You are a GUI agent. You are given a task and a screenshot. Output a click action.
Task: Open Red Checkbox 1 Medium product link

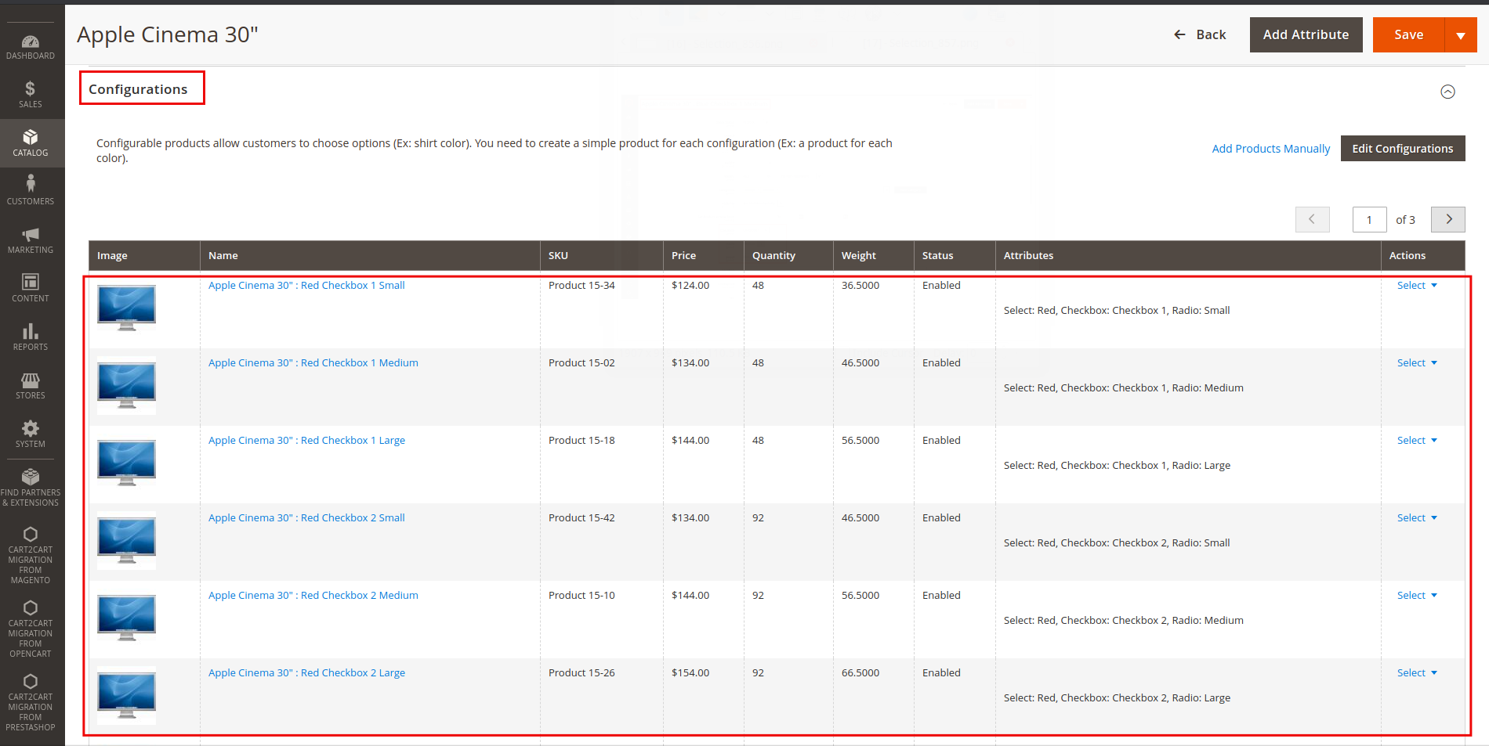click(x=313, y=363)
